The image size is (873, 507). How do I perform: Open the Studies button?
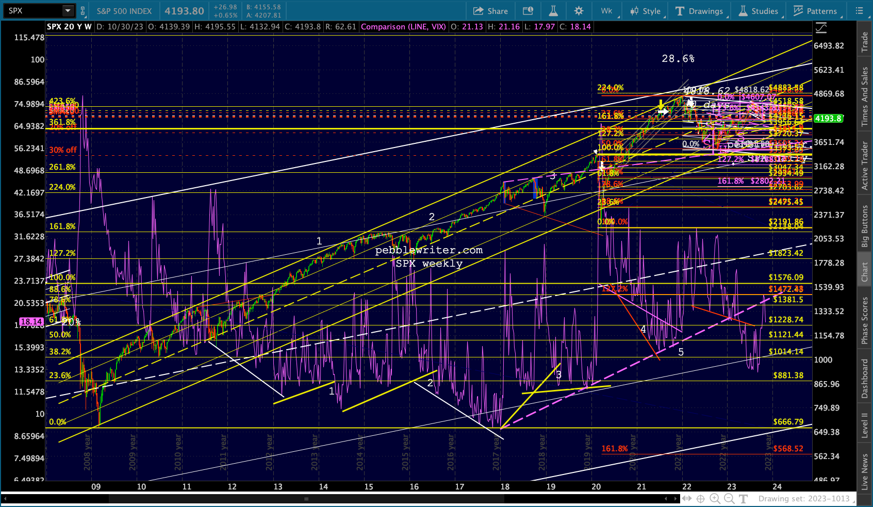pos(759,11)
